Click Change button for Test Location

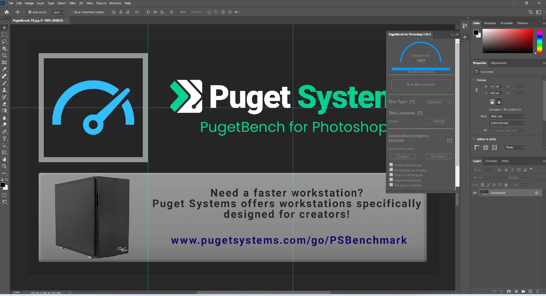pyautogui.click(x=439, y=121)
